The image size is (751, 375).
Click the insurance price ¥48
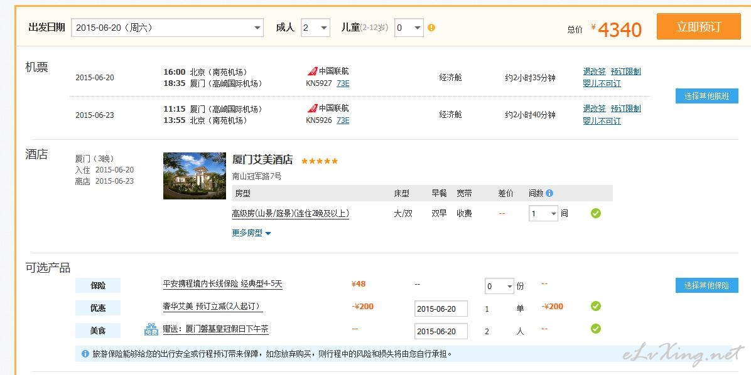(x=359, y=284)
